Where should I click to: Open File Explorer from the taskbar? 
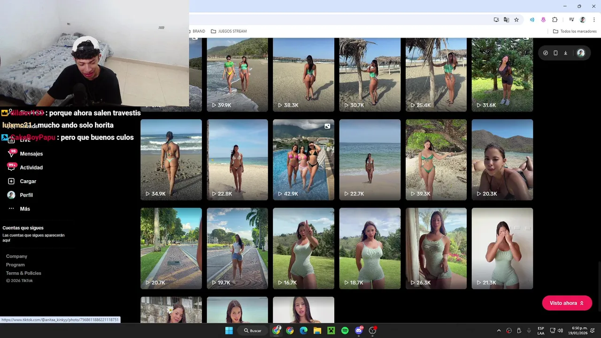317,330
